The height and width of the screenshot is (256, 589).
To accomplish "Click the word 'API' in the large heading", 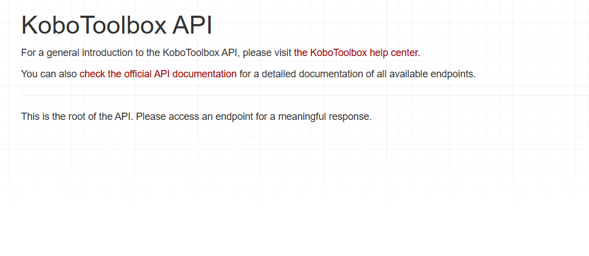I will pyautogui.click(x=192, y=26).
